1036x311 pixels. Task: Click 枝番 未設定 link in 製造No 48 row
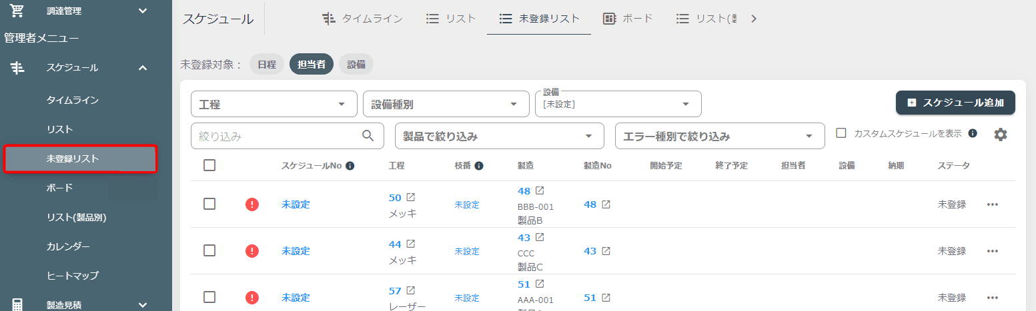[x=467, y=204]
